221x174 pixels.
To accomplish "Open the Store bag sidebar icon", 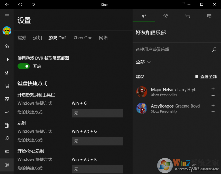I will (7, 125).
